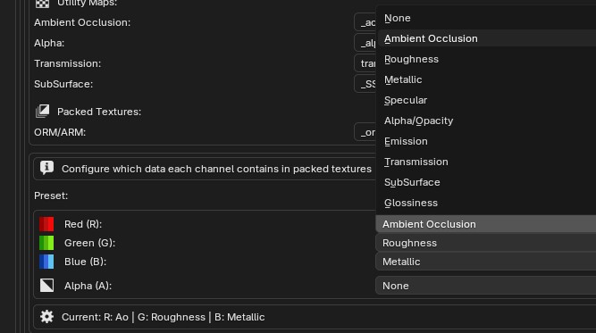Choose Transmission in the dropdown list
596x333 pixels.
click(x=486, y=162)
